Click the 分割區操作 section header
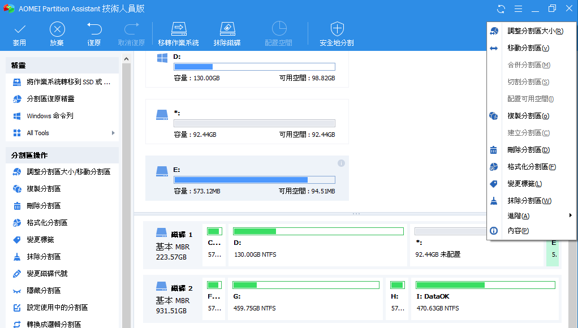The height and width of the screenshot is (328, 578). [x=62, y=155]
